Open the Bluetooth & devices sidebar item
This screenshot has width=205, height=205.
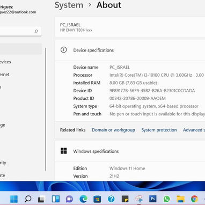pos(5,62)
